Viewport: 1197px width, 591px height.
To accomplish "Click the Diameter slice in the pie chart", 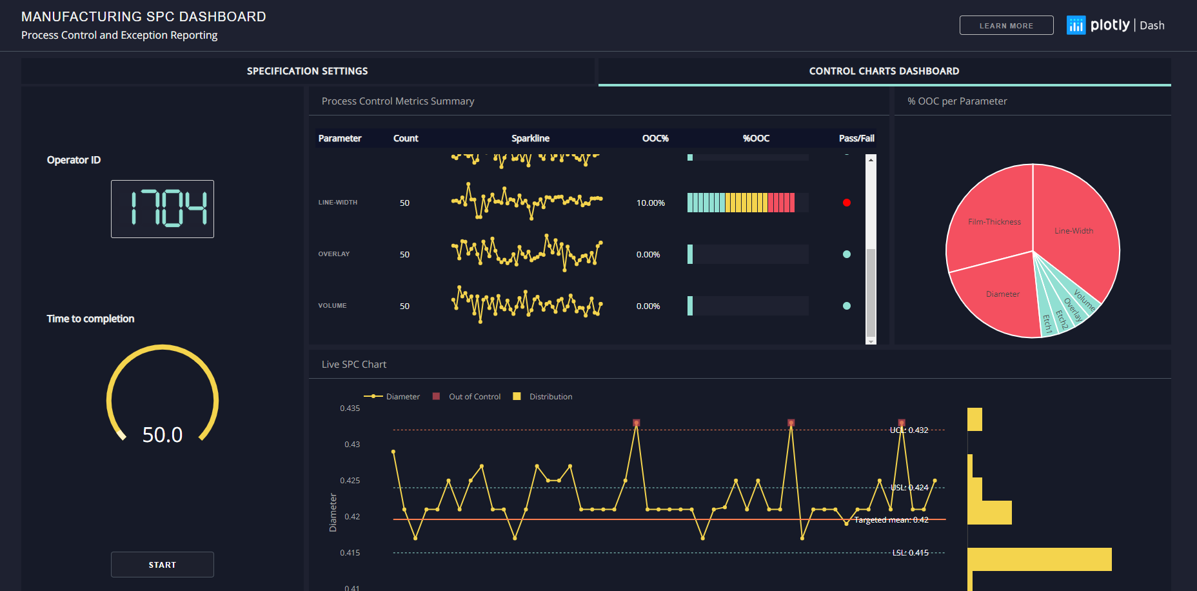I will pyautogui.click(x=1002, y=294).
